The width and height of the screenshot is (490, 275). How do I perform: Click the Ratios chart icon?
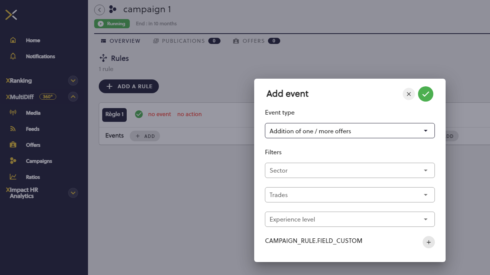(13, 177)
